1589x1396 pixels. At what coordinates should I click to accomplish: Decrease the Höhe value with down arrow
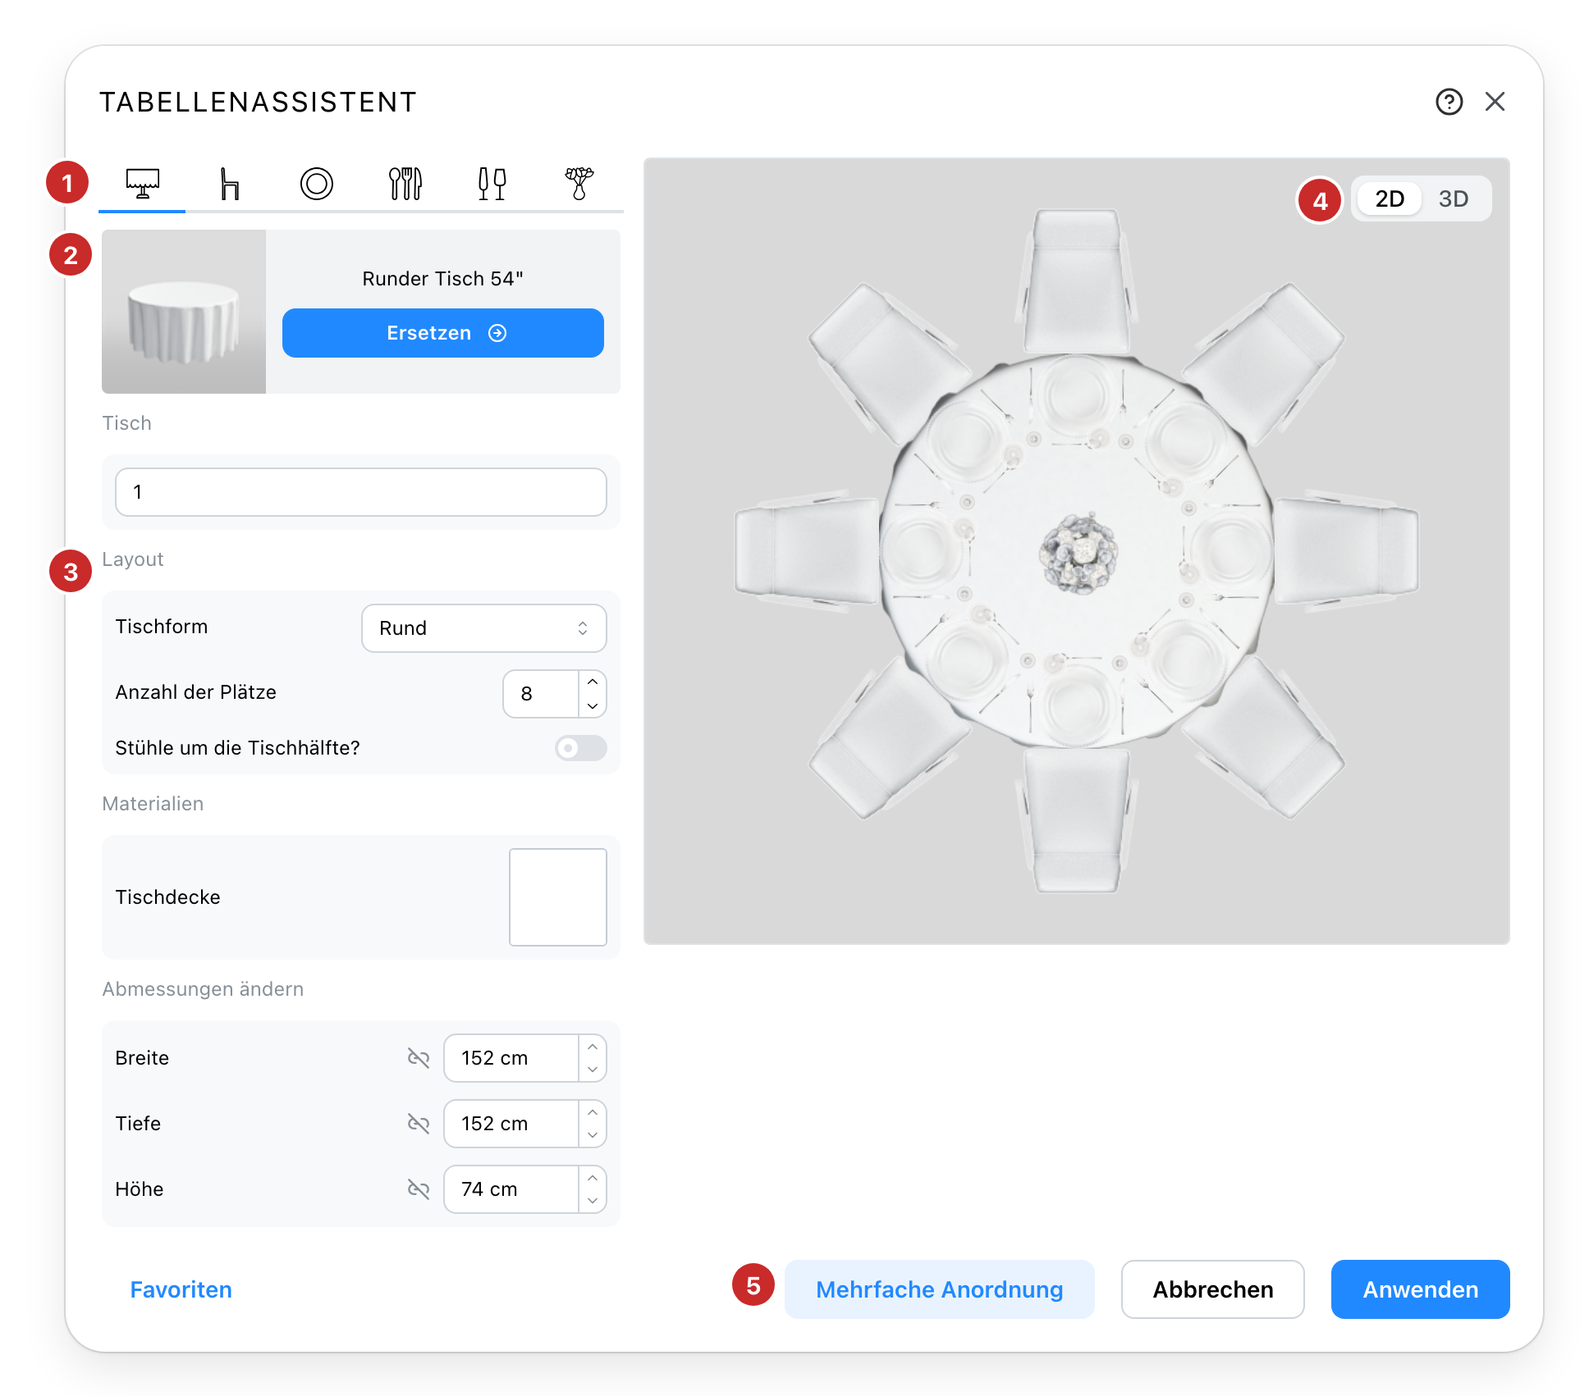click(593, 1201)
